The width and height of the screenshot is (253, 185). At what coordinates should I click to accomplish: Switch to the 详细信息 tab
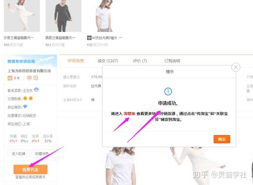[x=76, y=61]
